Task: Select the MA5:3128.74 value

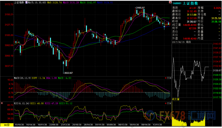Action: 55,2
